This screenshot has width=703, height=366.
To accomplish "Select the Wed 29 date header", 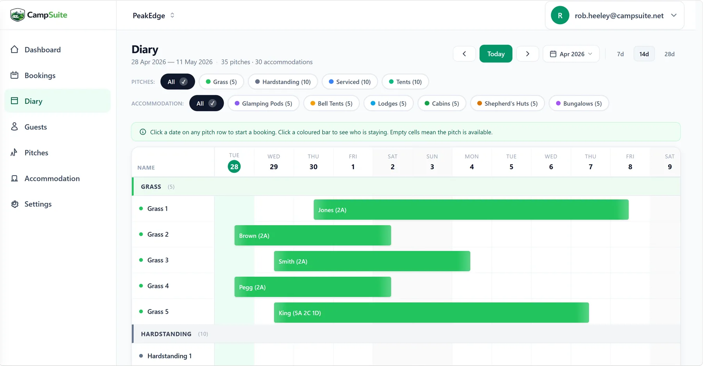I will 274,162.
